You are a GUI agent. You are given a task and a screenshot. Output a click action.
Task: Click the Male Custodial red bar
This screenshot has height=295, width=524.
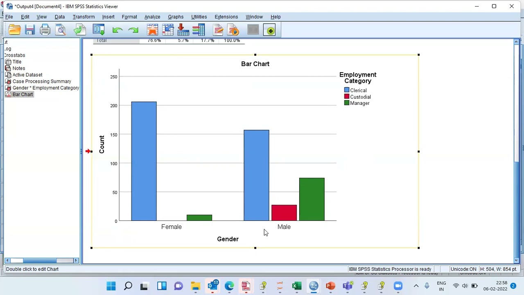284,213
